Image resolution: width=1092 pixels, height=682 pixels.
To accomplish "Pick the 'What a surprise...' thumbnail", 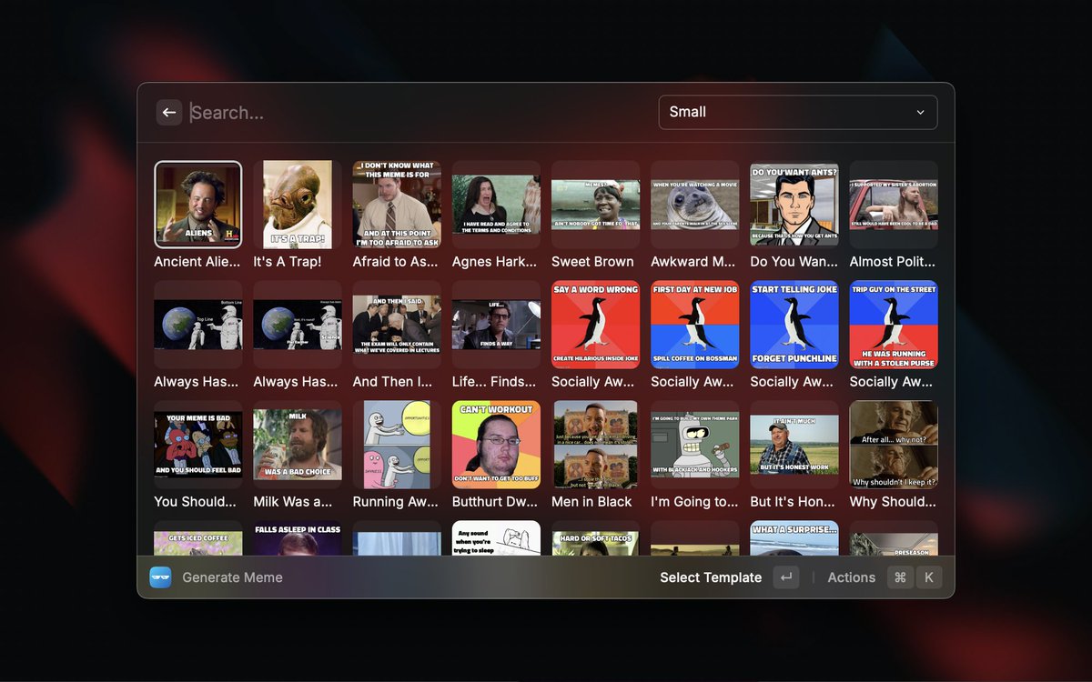I will (x=794, y=538).
